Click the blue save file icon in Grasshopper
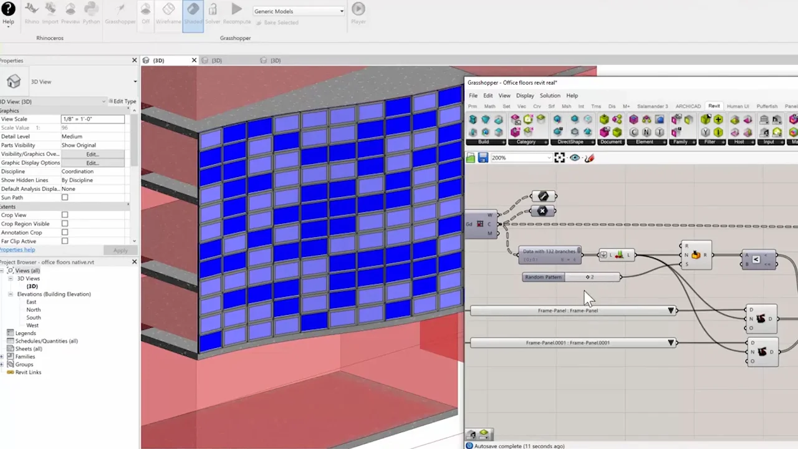 click(x=483, y=158)
